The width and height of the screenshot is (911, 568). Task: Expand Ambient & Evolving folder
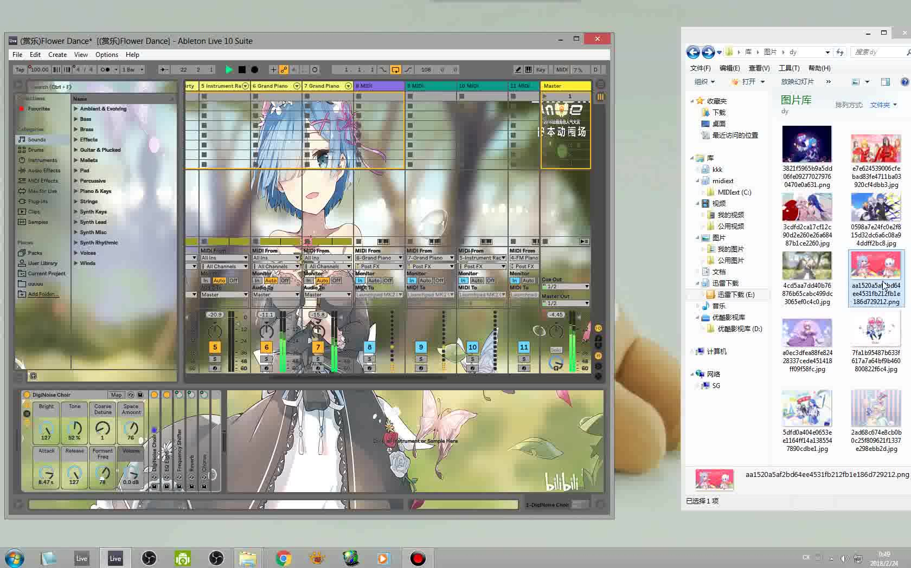(76, 108)
